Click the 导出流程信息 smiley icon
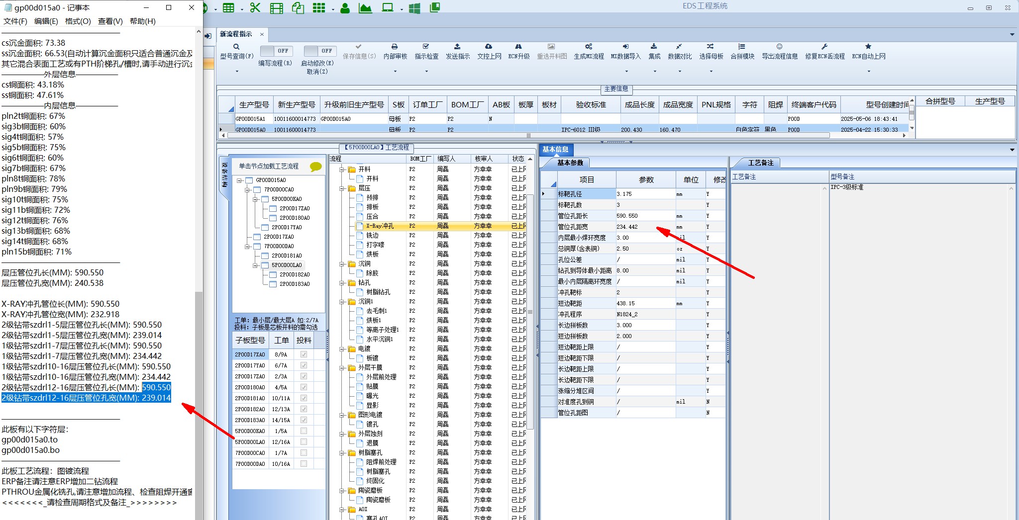Screen dimensions: 1019x520 (780, 46)
